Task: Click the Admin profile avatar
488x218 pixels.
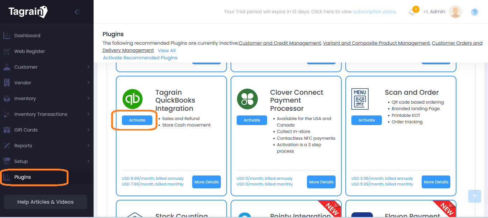Action: click(x=455, y=12)
